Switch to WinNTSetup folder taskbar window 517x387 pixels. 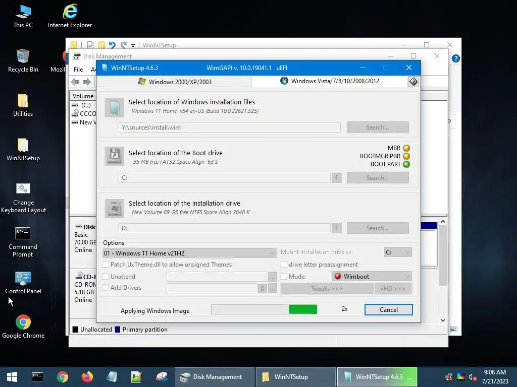(x=296, y=377)
